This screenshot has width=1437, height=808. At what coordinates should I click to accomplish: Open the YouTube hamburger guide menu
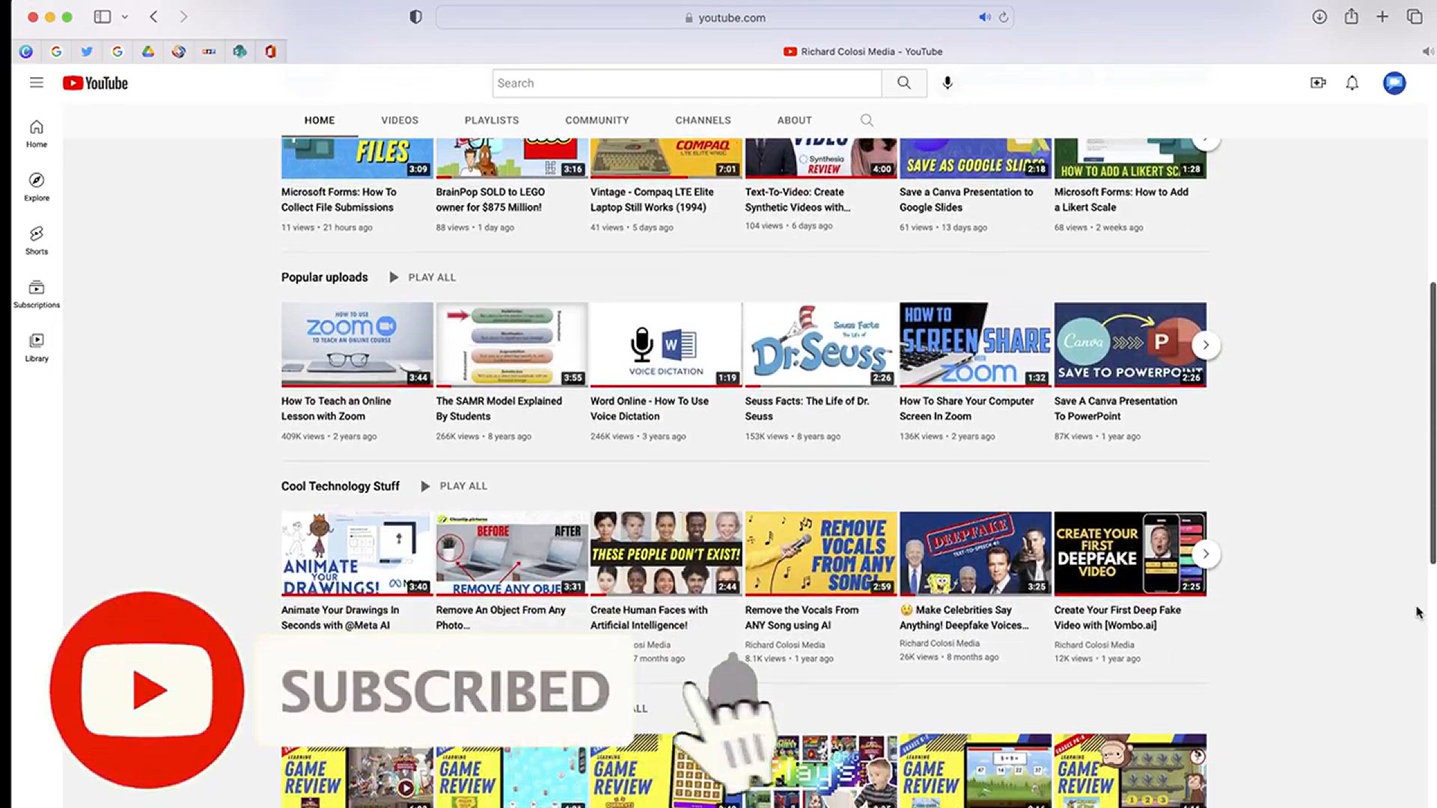(x=36, y=83)
